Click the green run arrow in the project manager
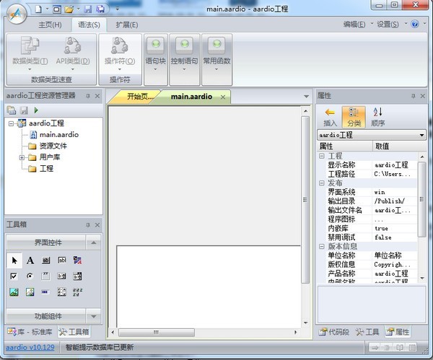This screenshot has height=360, width=433. 36,110
